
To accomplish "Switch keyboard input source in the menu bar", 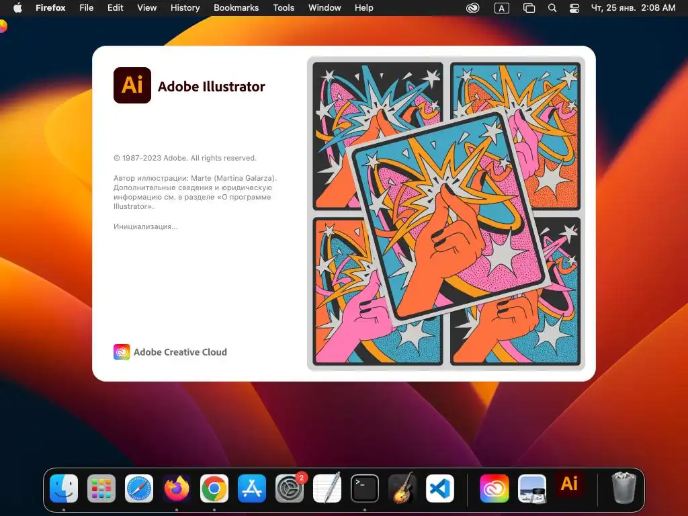I will click(x=501, y=8).
